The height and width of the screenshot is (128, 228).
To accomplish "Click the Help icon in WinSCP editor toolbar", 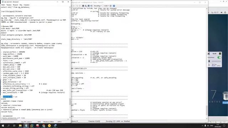I will pyautogui.click(x=114, y=6).
